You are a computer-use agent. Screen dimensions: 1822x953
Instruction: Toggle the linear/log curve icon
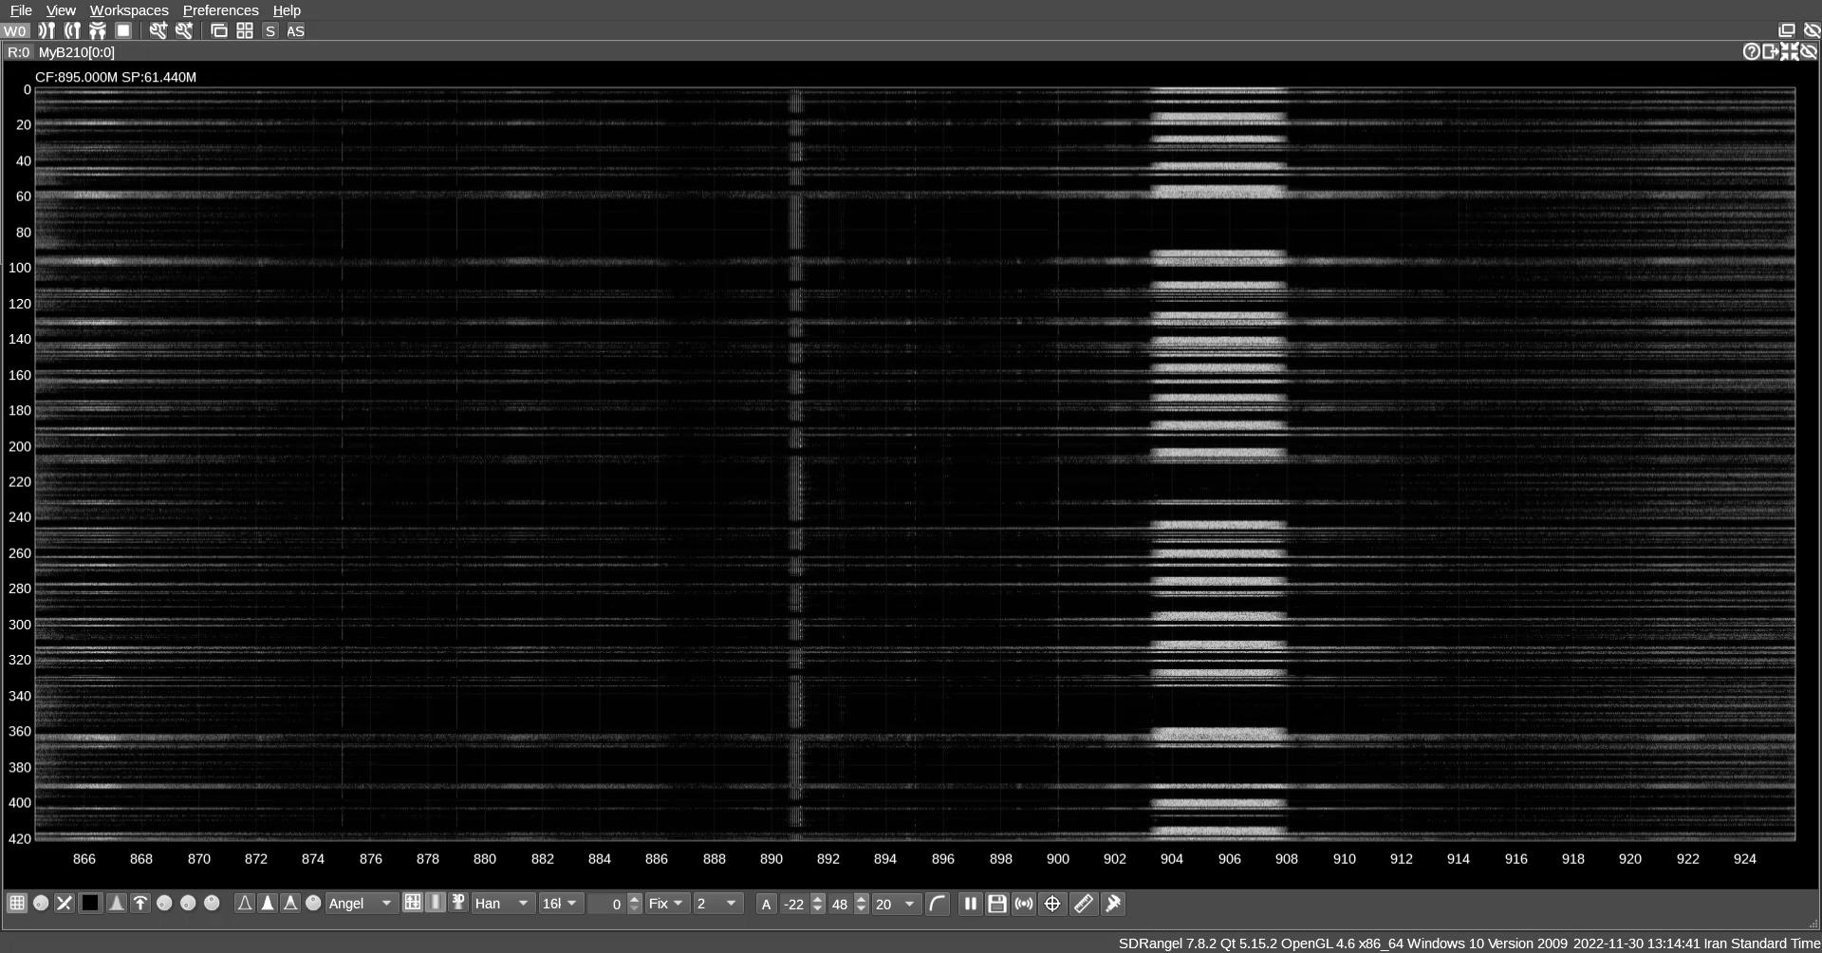pyautogui.click(x=938, y=903)
